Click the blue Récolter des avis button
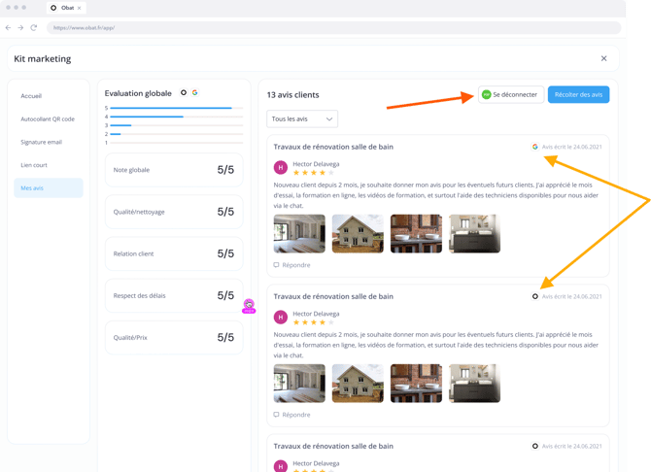Viewport: 651px width, 472px height. 578,94
